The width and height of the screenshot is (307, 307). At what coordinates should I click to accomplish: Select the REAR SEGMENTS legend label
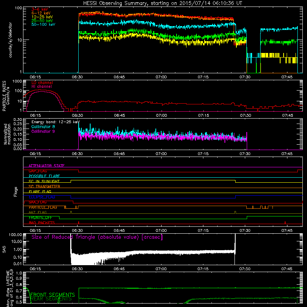[51, 299]
